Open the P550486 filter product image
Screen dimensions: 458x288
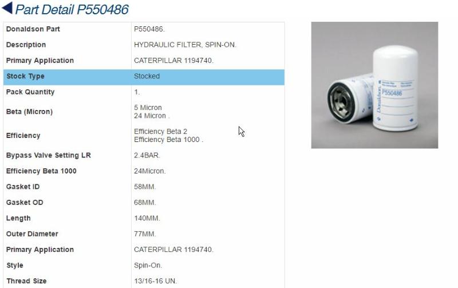click(x=374, y=85)
